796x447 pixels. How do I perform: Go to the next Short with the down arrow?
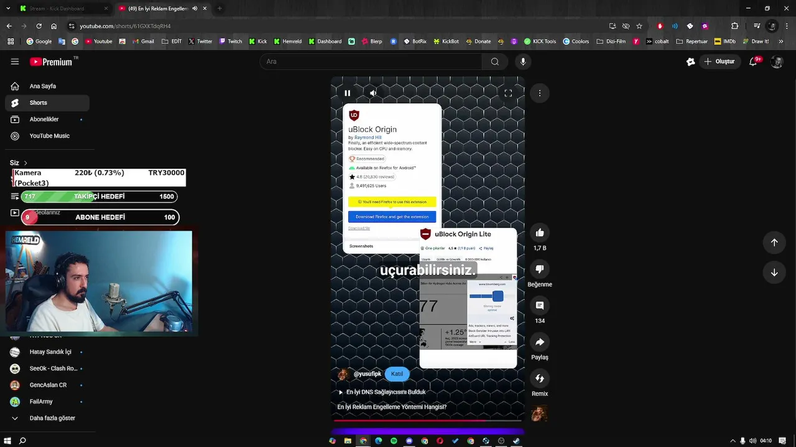pos(774,273)
